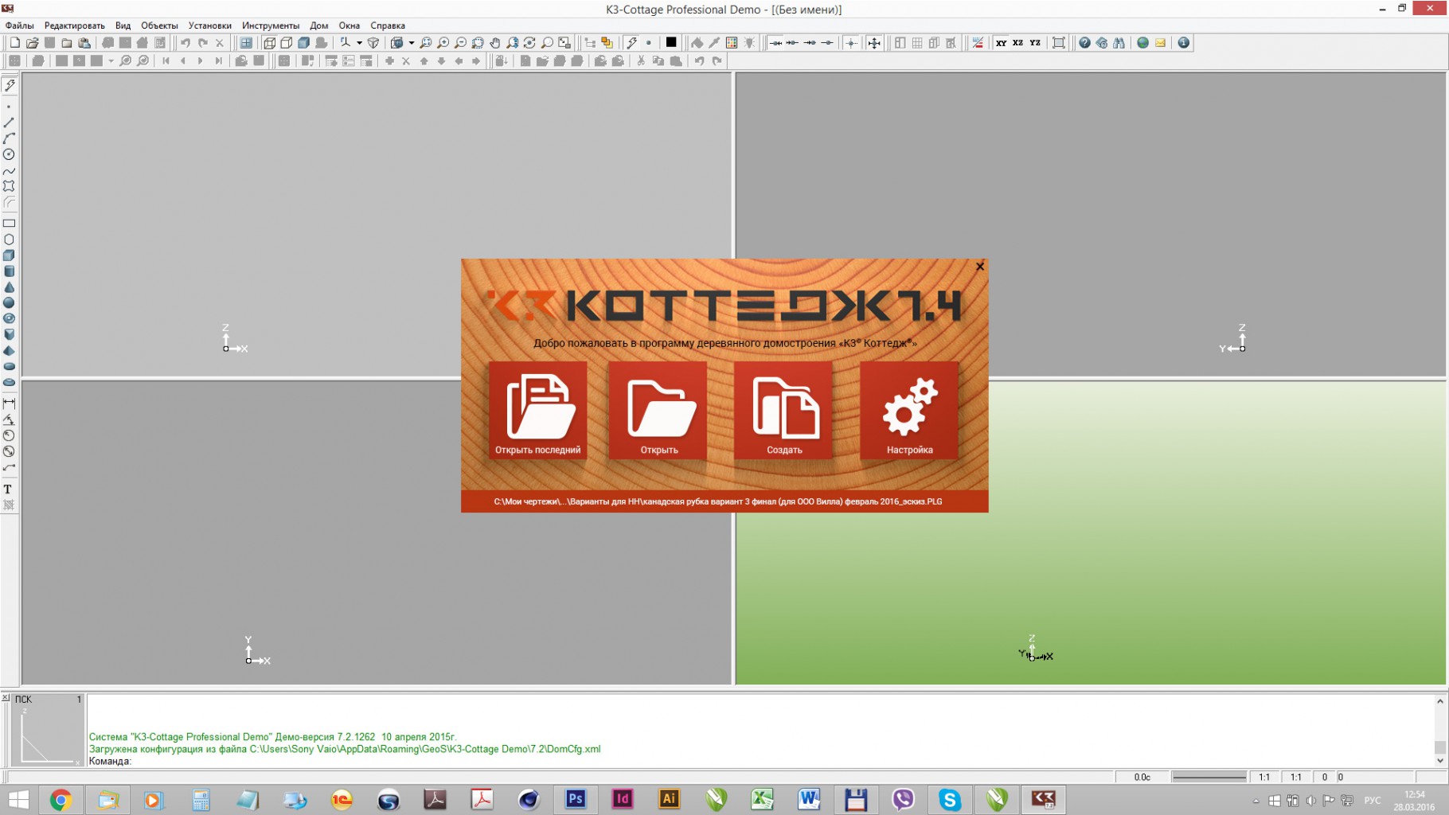This screenshot has width=1449, height=815.
Task: Switch to the YZ plane view
Action: [1035, 43]
